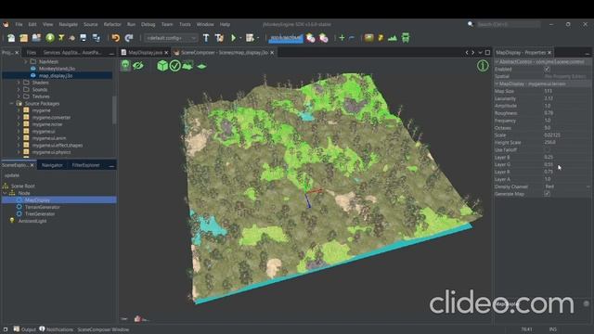Select map_display.j3o file

(56, 76)
